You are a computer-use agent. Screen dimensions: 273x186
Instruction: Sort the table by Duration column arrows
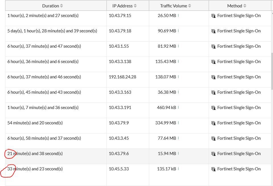(x=61, y=6)
